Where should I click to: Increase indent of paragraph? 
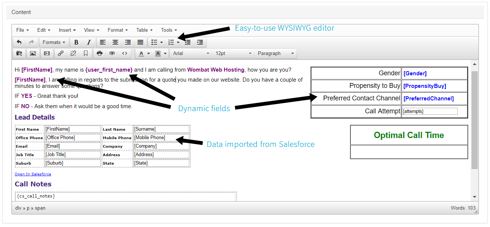coord(200,42)
